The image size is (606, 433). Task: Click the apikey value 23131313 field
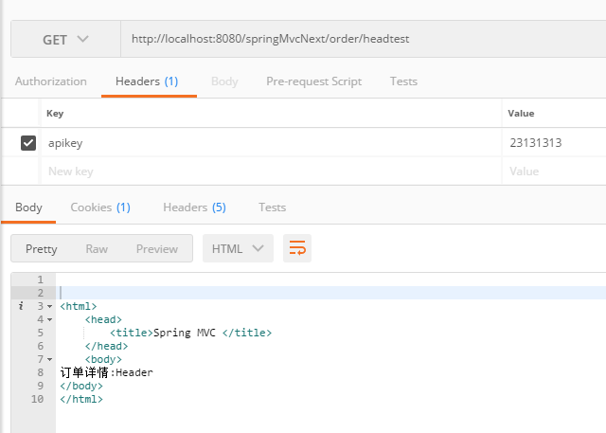[549, 143]
